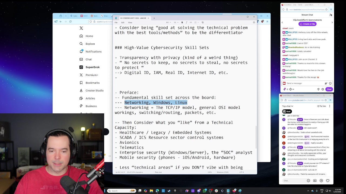Viewport: 346px width, 194px height.
Task: Show hidden system tray icons
Action: 308,191
